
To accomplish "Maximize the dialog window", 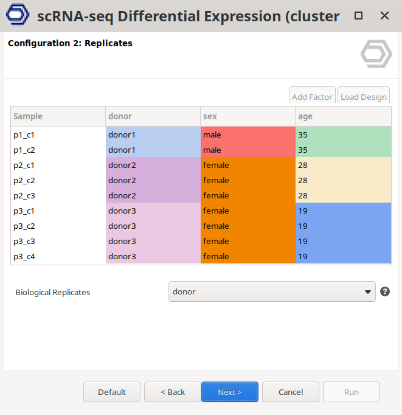I will click(x=359, y=16).
